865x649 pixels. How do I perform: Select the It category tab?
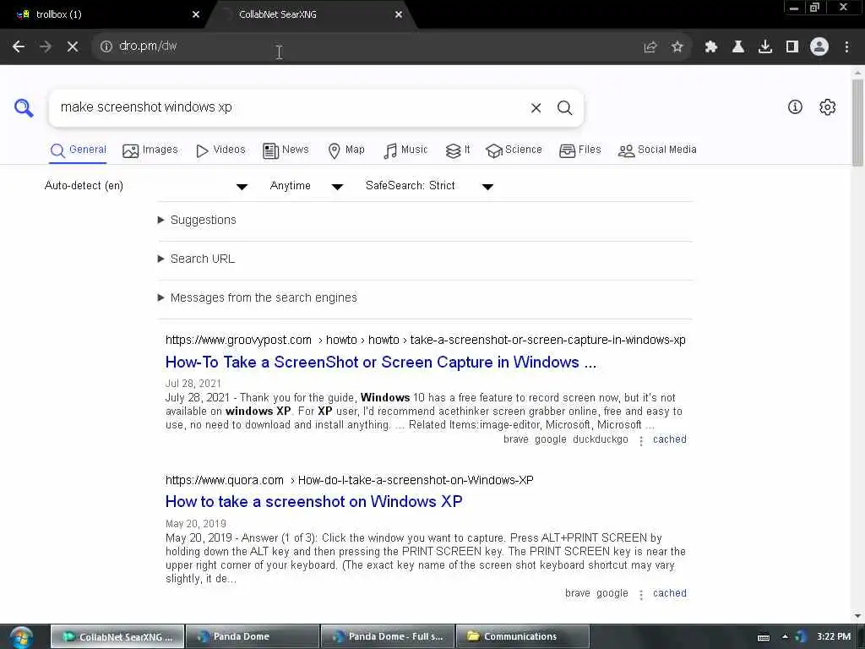click(x=458, y=150)
